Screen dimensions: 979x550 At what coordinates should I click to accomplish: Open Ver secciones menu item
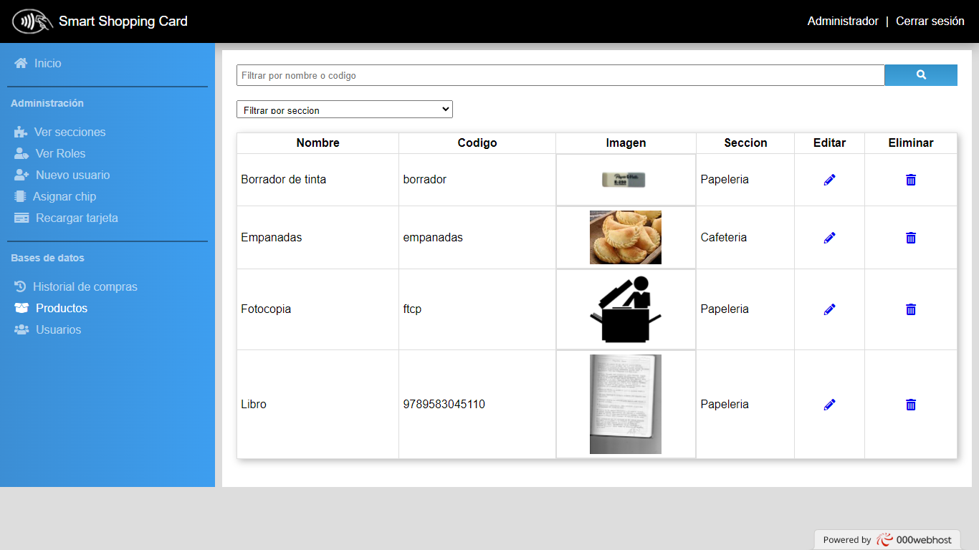[70, 132]
